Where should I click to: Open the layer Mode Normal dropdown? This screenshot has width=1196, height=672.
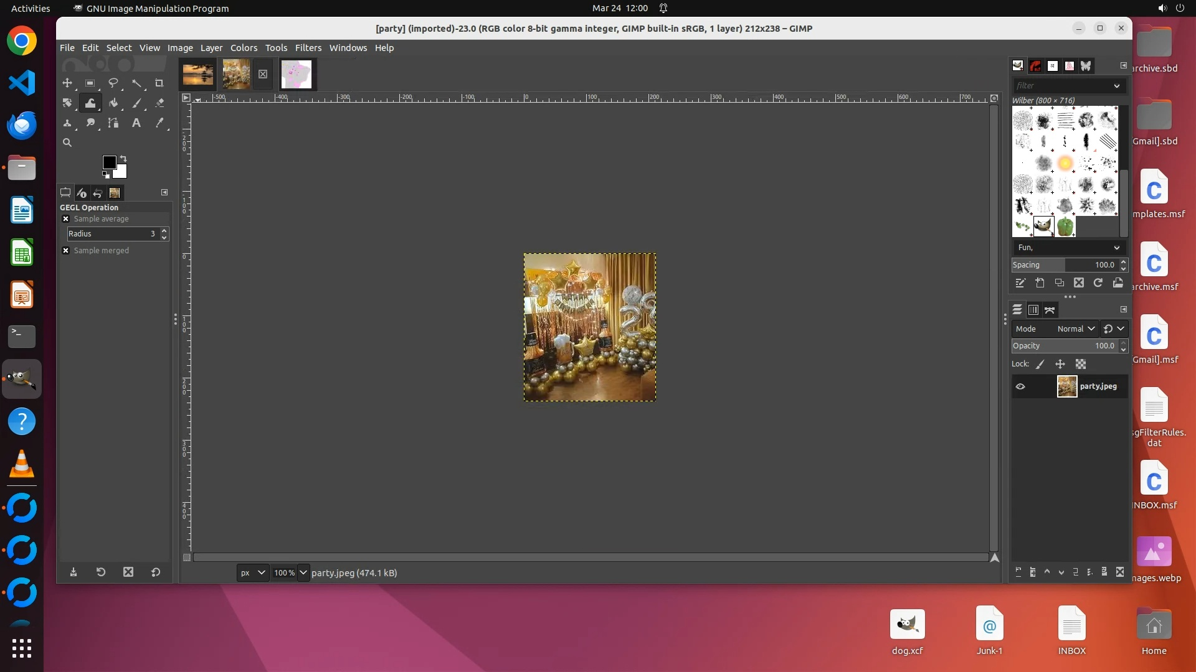click(x=1076, y=329)
